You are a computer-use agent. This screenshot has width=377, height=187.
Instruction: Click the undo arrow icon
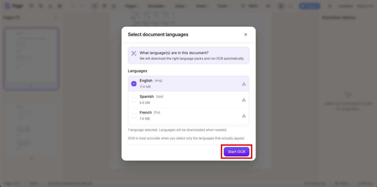(x=72, y=6)
